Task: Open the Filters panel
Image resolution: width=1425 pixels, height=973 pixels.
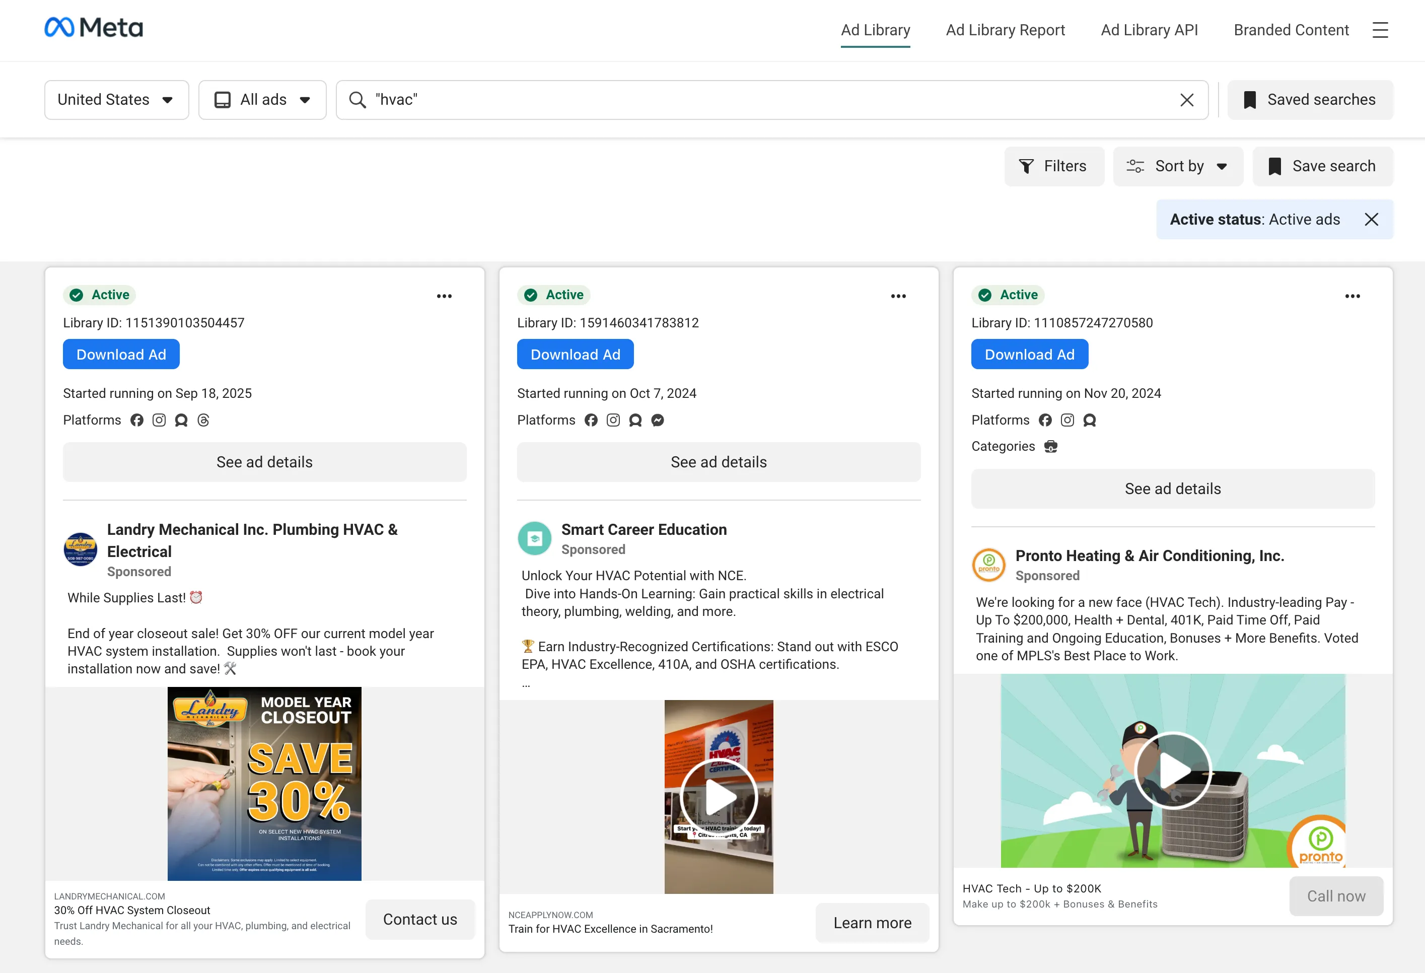Action: (1053, 166)
